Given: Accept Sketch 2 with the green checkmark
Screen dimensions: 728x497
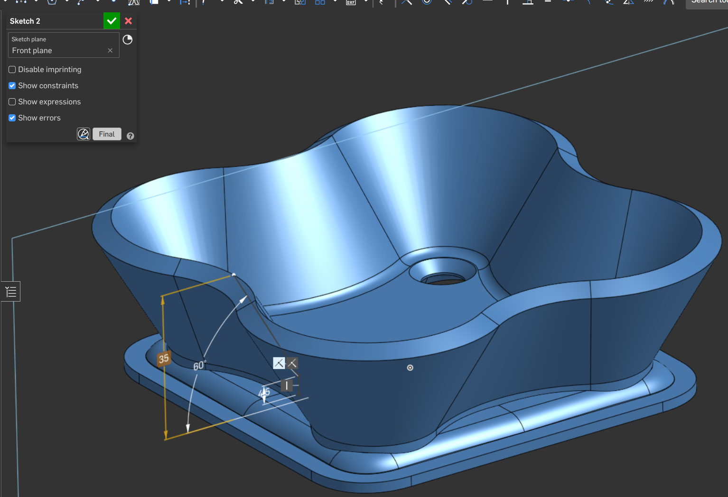Looking at the screenshot, I should click(112, 21).
